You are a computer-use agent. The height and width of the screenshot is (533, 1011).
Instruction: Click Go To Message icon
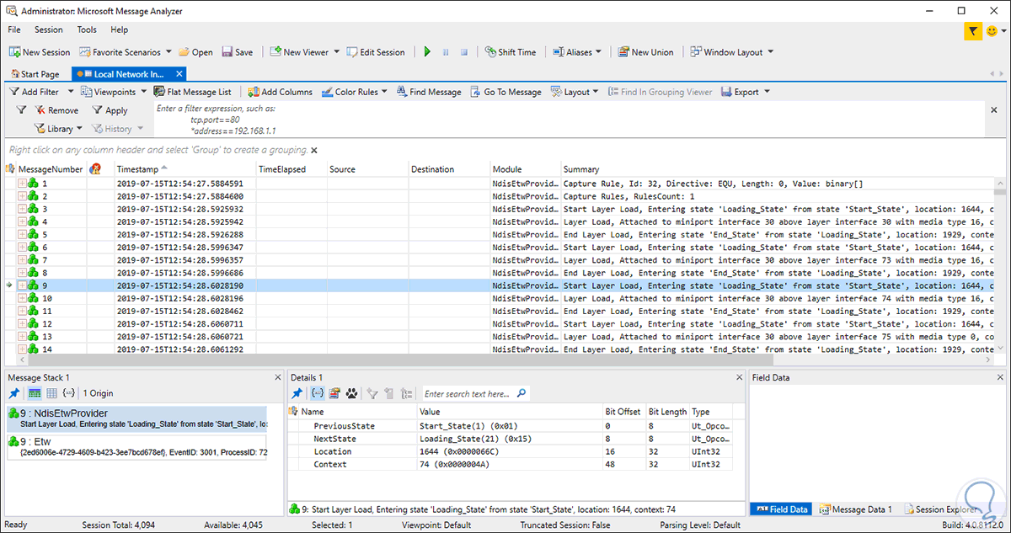click(x=475, y=92)
